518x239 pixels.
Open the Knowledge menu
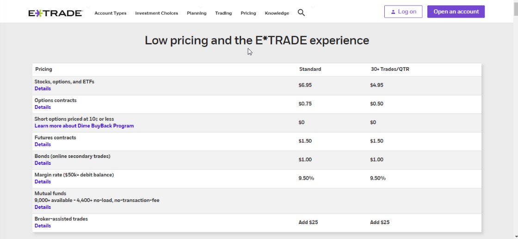[277, 13]
